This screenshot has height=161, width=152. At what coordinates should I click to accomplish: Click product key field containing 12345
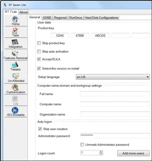(x=60, y=36)
